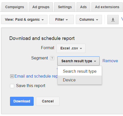Open the View: Paid & organic dropdown

[x=24, y=19]
